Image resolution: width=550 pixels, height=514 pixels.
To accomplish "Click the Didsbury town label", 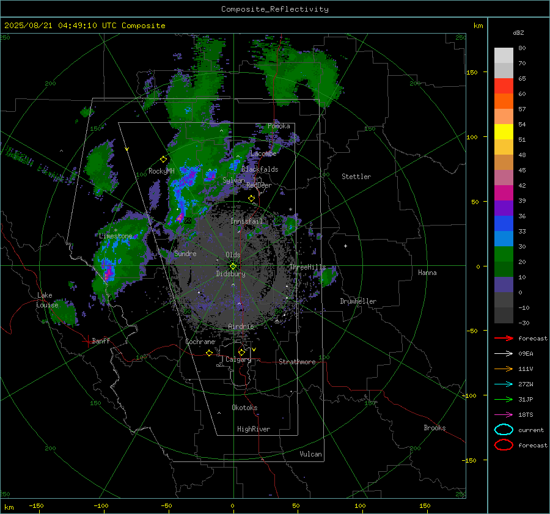I will point(231,274).
